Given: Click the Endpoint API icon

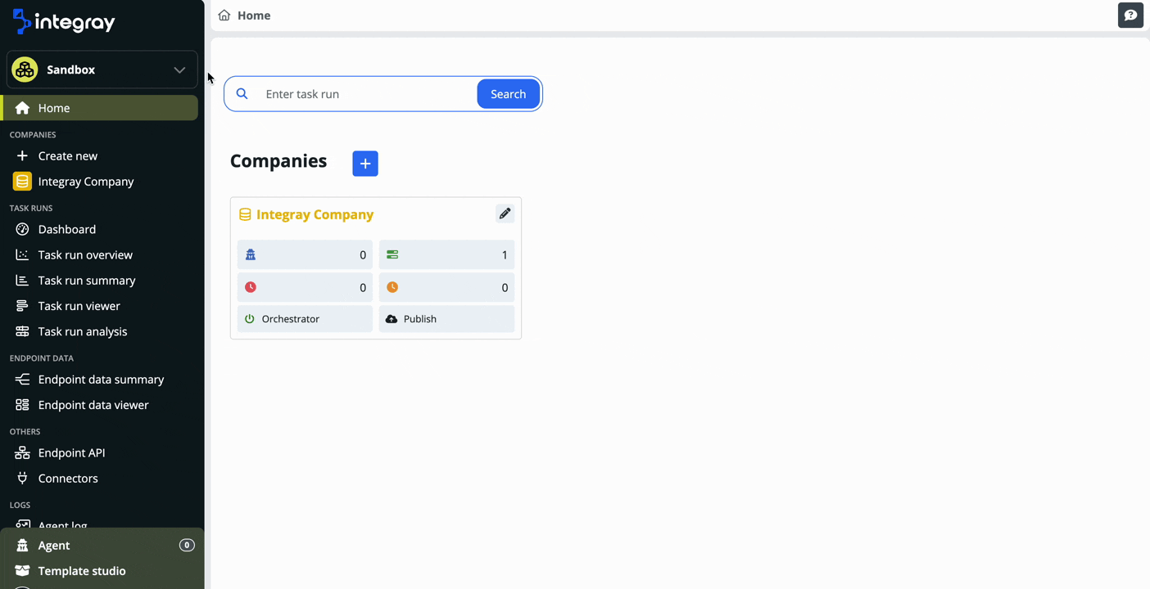Looking at the screenshot, I should 22,452.
